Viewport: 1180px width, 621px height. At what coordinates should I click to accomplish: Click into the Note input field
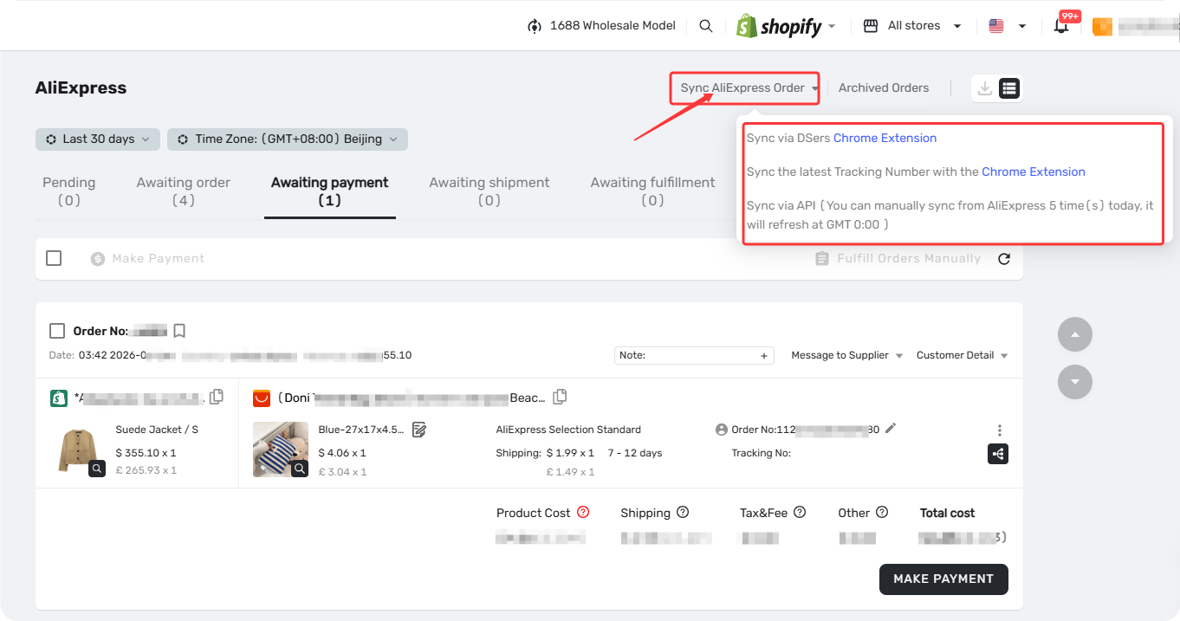[x=694, y=355]
